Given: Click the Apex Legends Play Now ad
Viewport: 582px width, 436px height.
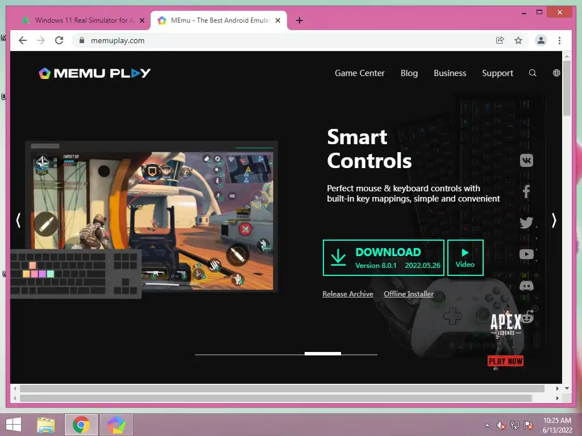Looking at the screenshot, I should pos(505,361).
